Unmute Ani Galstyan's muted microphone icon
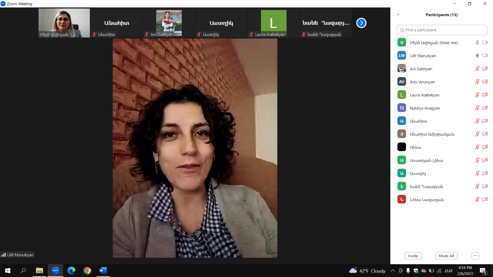The width and height of the screenshot is (493, 277). click(477, 69)
